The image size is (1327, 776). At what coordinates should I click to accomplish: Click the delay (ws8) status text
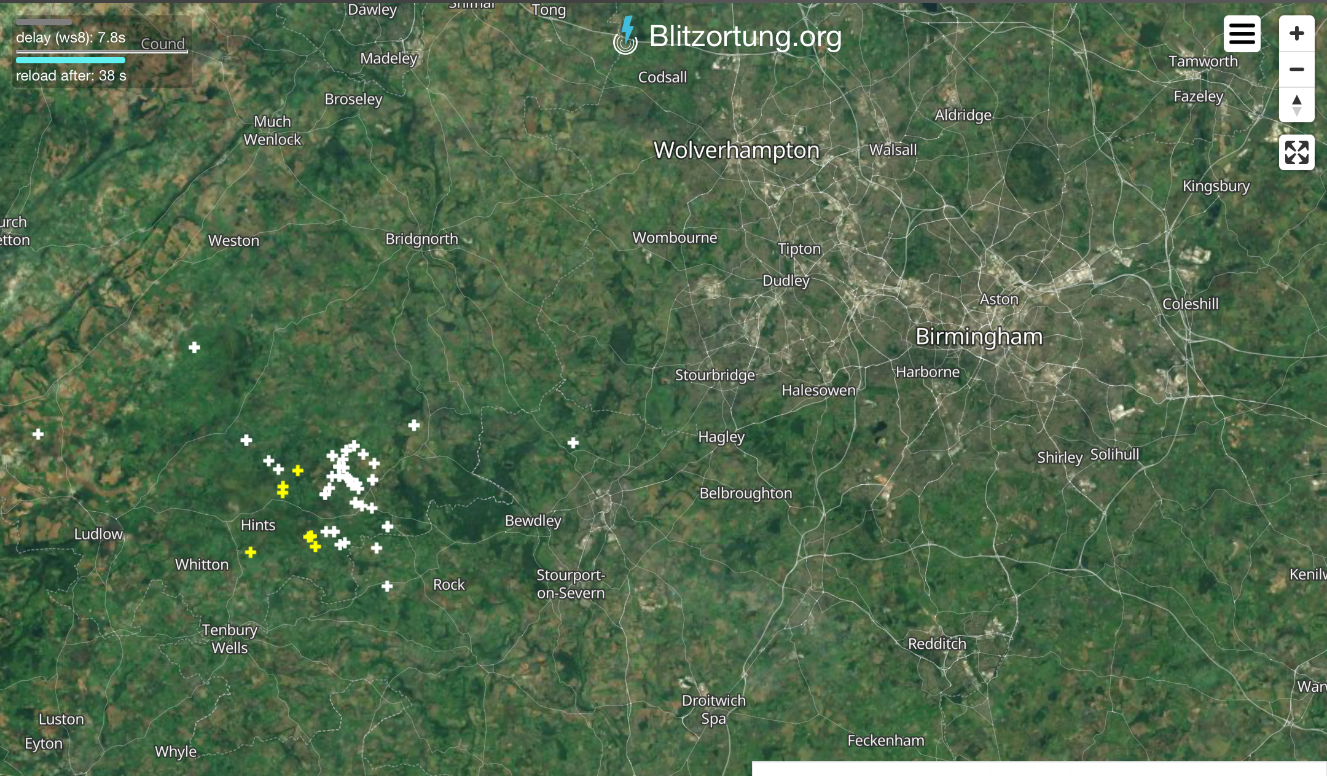71,37
